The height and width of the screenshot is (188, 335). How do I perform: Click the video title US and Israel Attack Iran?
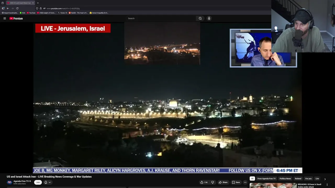tap(49, 177)
